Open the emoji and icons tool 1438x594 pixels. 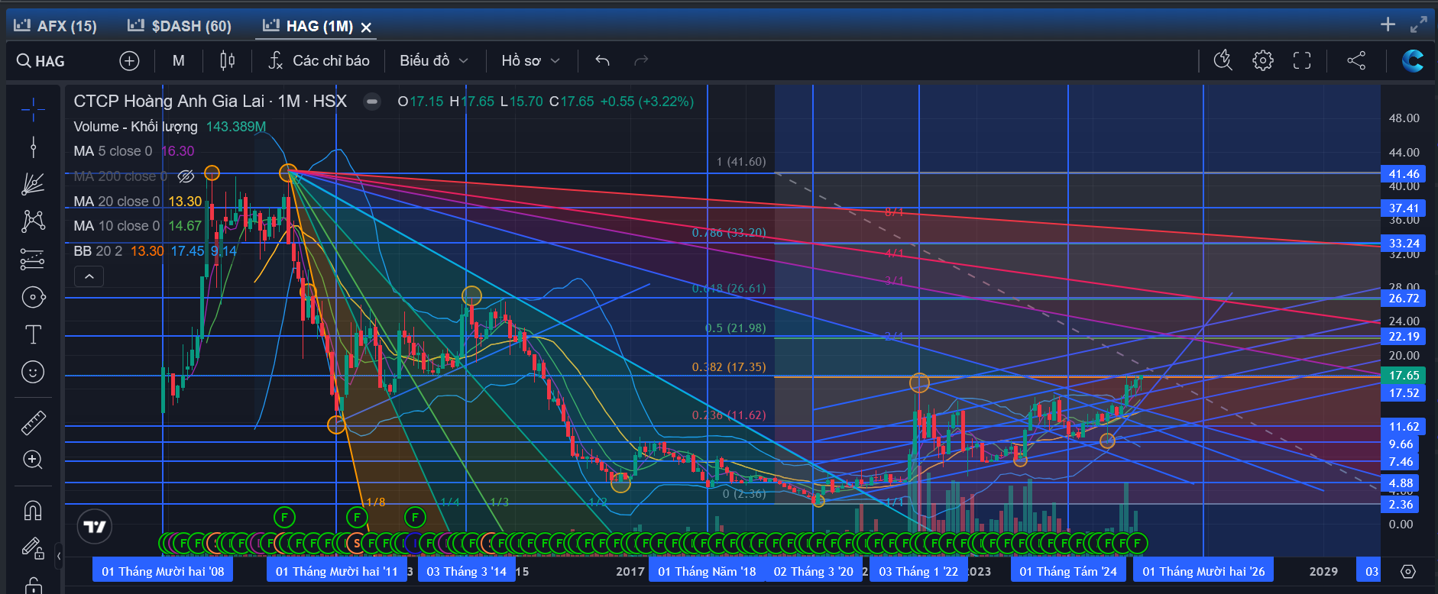(33, 372)
